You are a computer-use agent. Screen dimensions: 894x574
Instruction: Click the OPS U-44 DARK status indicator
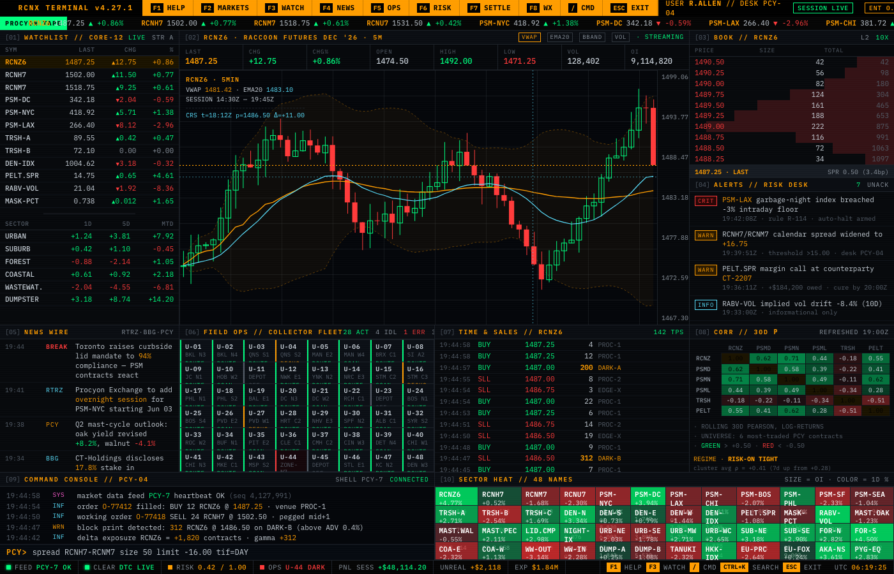tap(292, 567)
